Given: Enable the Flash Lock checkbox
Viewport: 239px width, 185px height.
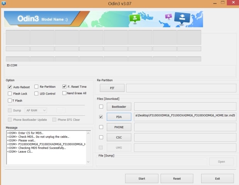Looking at the screenshot, I should point(10,93).
